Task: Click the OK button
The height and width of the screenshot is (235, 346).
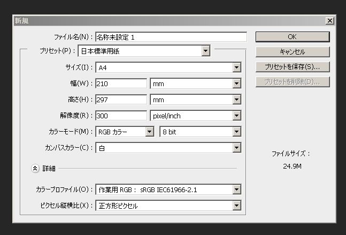Action: [293, 37]
